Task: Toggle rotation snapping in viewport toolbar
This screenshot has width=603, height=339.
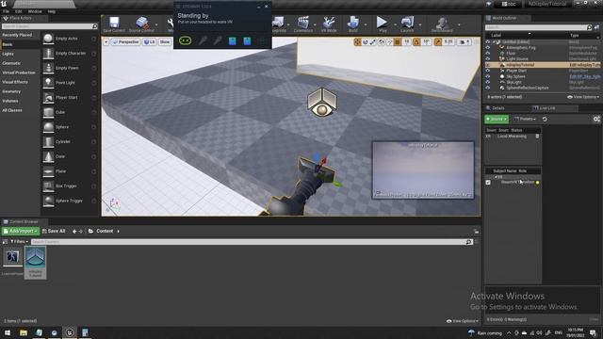Action: pos(416,41)
